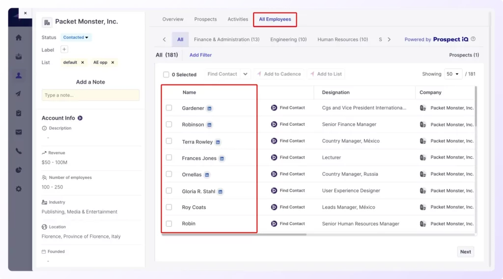This screenshot has height=279, width=503.
Task: Click Find Contact for Gardener
Action: [x=288, y=108]
